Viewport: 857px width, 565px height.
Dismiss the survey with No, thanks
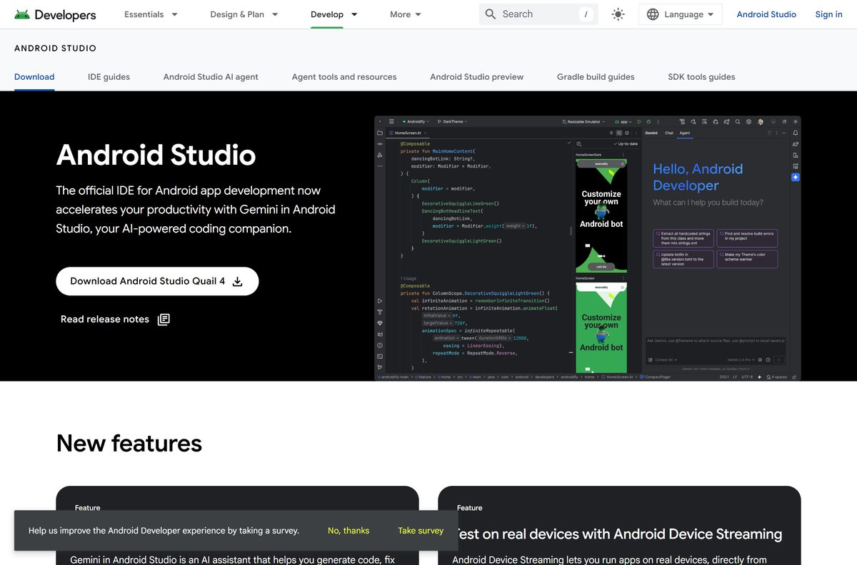click(349, 531)
